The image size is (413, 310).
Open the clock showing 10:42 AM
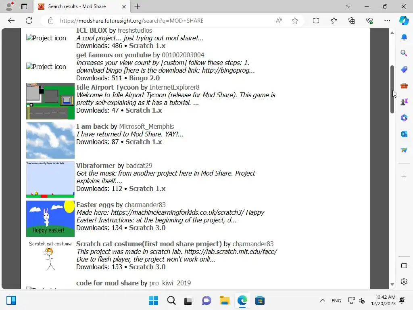pos(384,300)
